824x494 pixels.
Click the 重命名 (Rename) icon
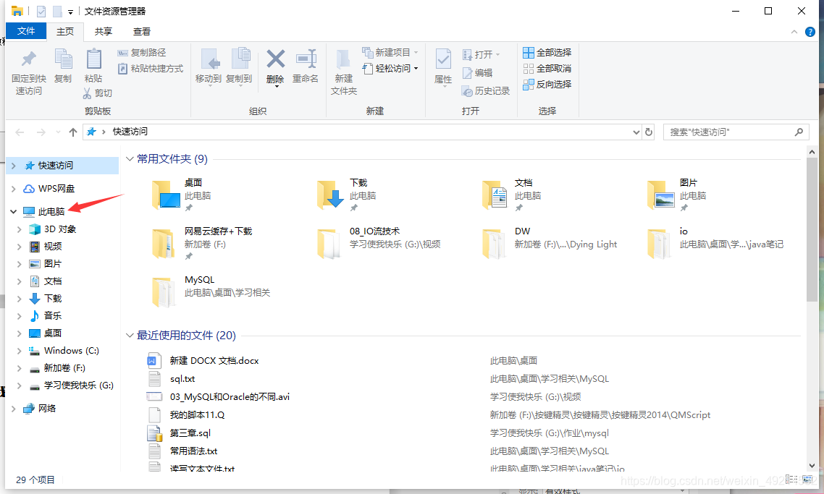(x=306, y=61)
